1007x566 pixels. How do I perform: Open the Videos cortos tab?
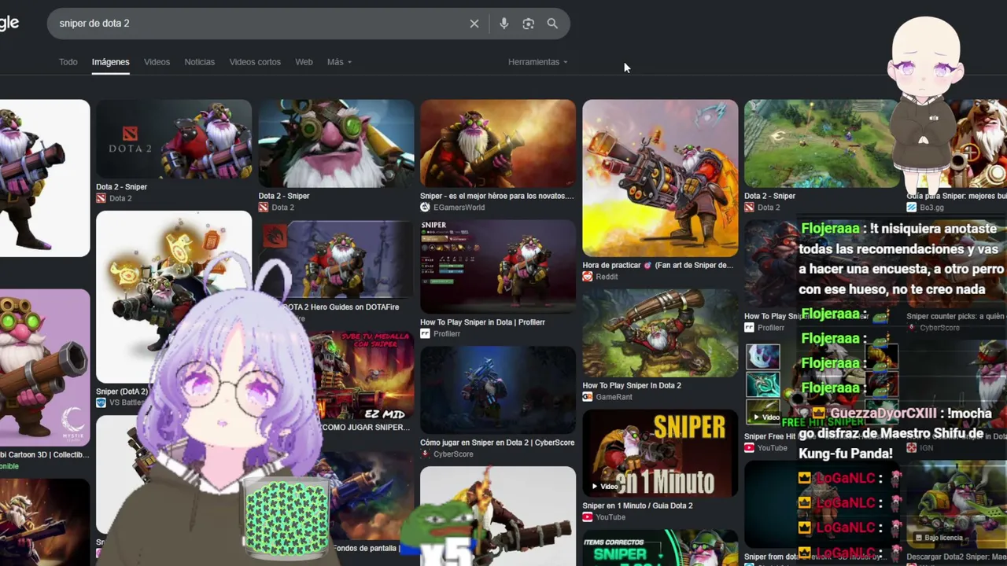click(255, 62)
